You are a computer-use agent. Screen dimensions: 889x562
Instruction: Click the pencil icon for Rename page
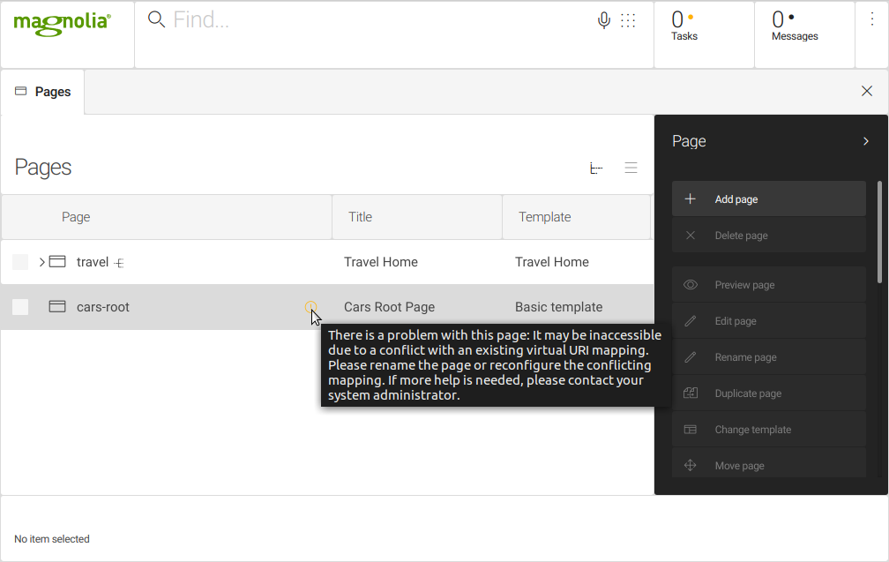tap(690, 357)
